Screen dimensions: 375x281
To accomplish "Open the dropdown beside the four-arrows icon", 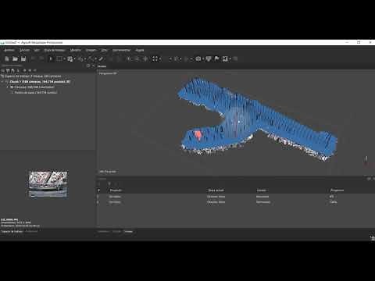I will (160, 59).
